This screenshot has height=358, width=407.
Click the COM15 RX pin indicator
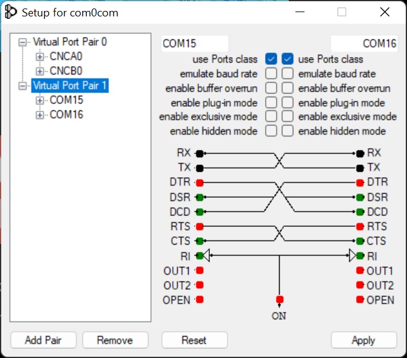200,154
